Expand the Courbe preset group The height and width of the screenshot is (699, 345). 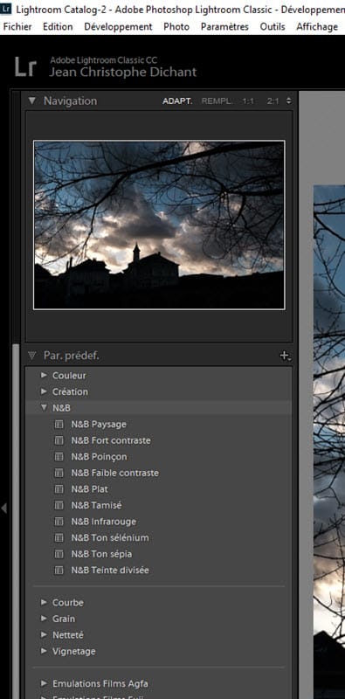pyautogui.click(x=44, y=602)
